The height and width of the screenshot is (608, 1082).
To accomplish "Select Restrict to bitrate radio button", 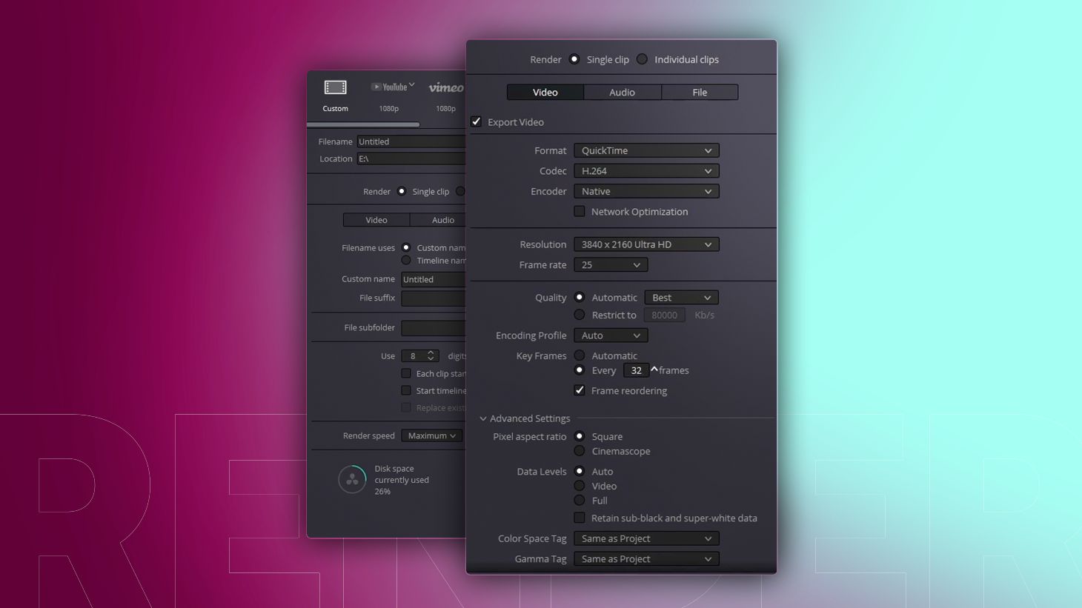I will coord(580,315).
